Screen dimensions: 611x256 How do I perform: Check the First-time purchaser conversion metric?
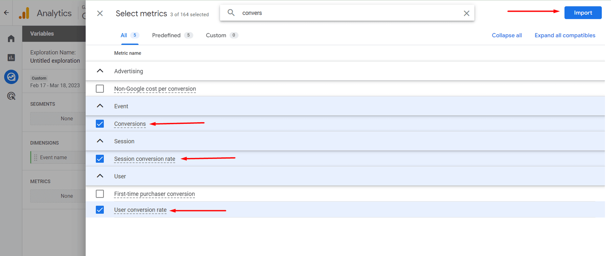point(100,194)
